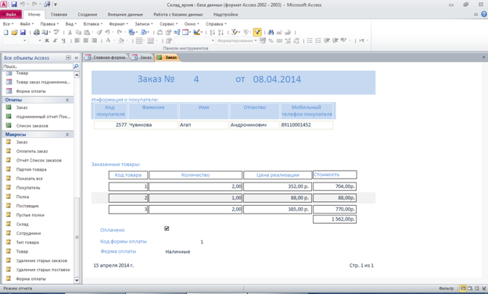The image size is (488, 294).
Task: Select Список заказов report in navigation pane
Action: click(32, 126)
